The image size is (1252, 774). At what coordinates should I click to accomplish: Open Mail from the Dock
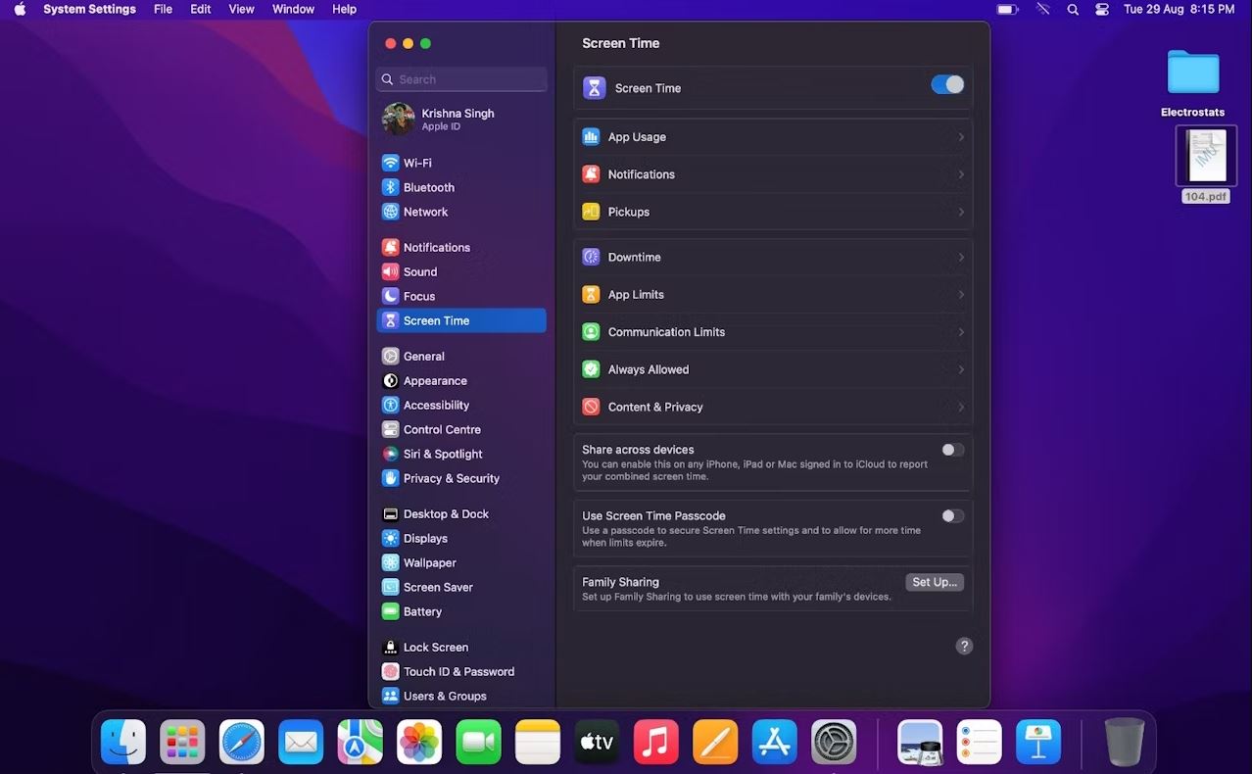tap(301, 742)
